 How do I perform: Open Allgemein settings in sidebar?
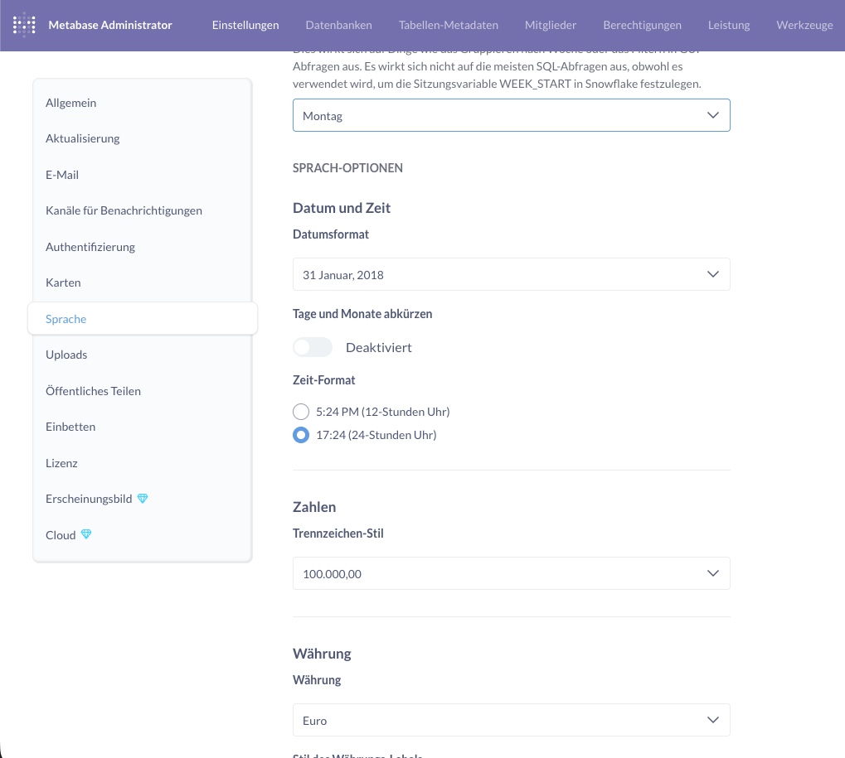click(71, 103)
